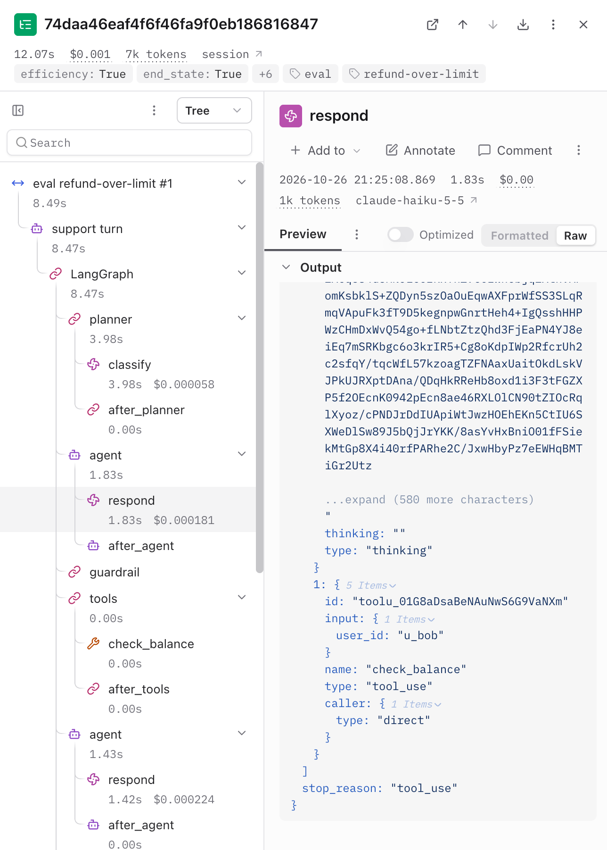607x850 pixels.
Task: Open the claude-haiku-5-5 model link
Action: [x=417, y=200]
